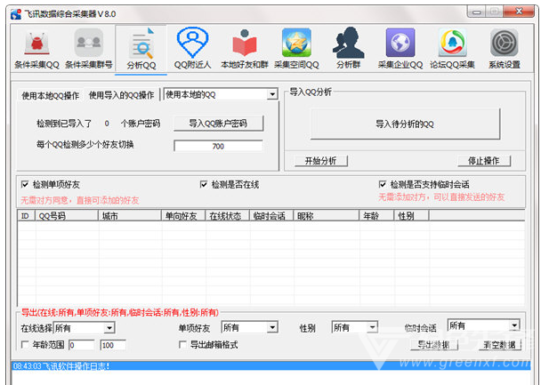Open the 临时会话 filter dropdown
This screenshot has height=385, width=549.
[x=514, y=325]
